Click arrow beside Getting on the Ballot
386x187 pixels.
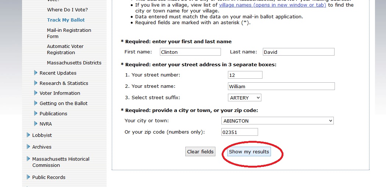pyautogui.click(x=36, y=103)
